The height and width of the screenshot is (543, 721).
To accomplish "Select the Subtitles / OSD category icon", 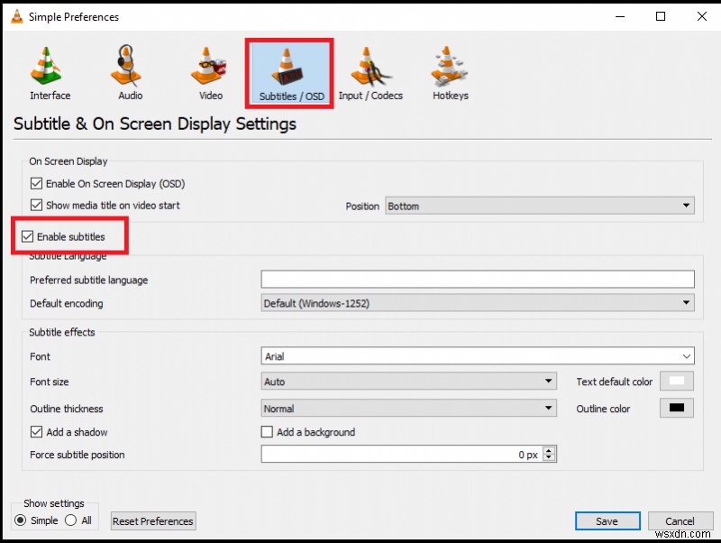I will click(289, 74).
